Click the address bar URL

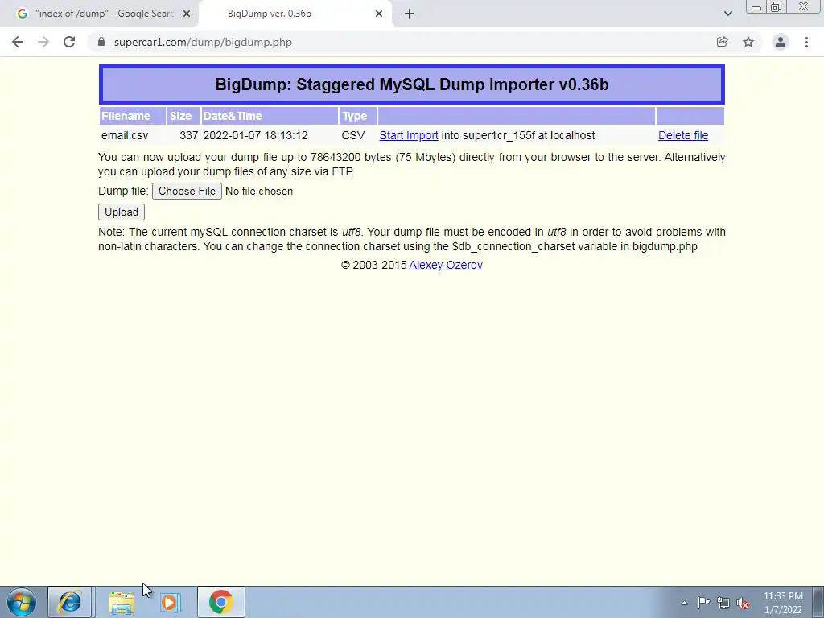203,42
